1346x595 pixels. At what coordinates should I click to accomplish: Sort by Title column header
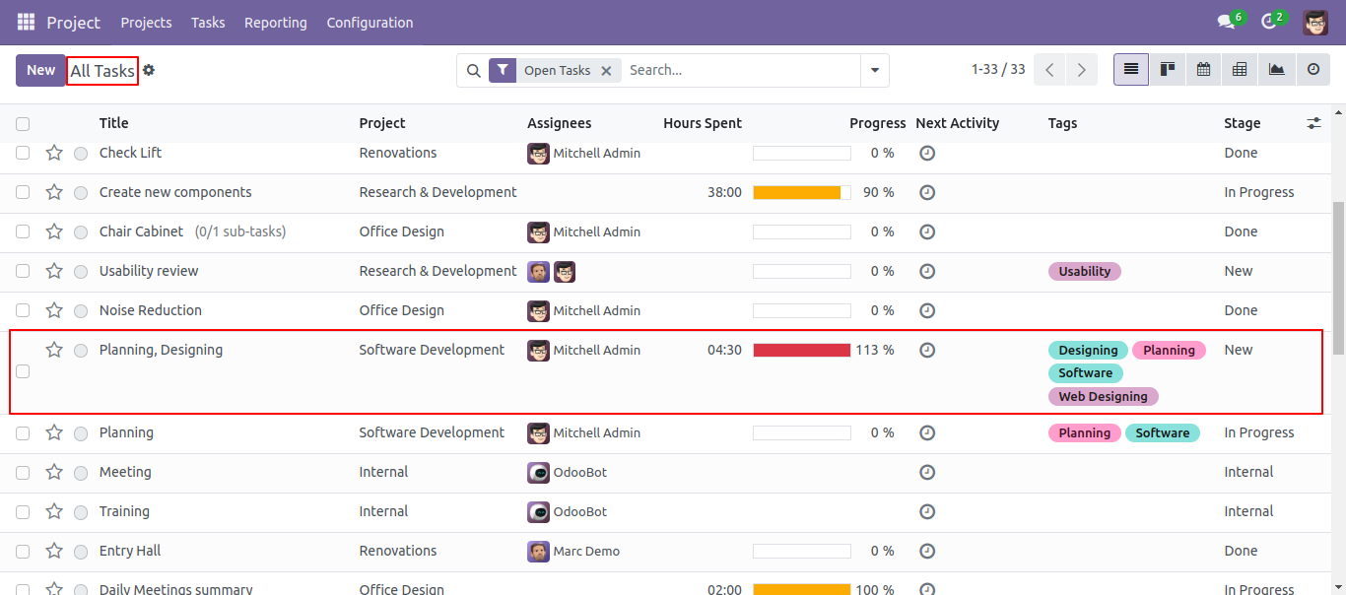[114, 123]
